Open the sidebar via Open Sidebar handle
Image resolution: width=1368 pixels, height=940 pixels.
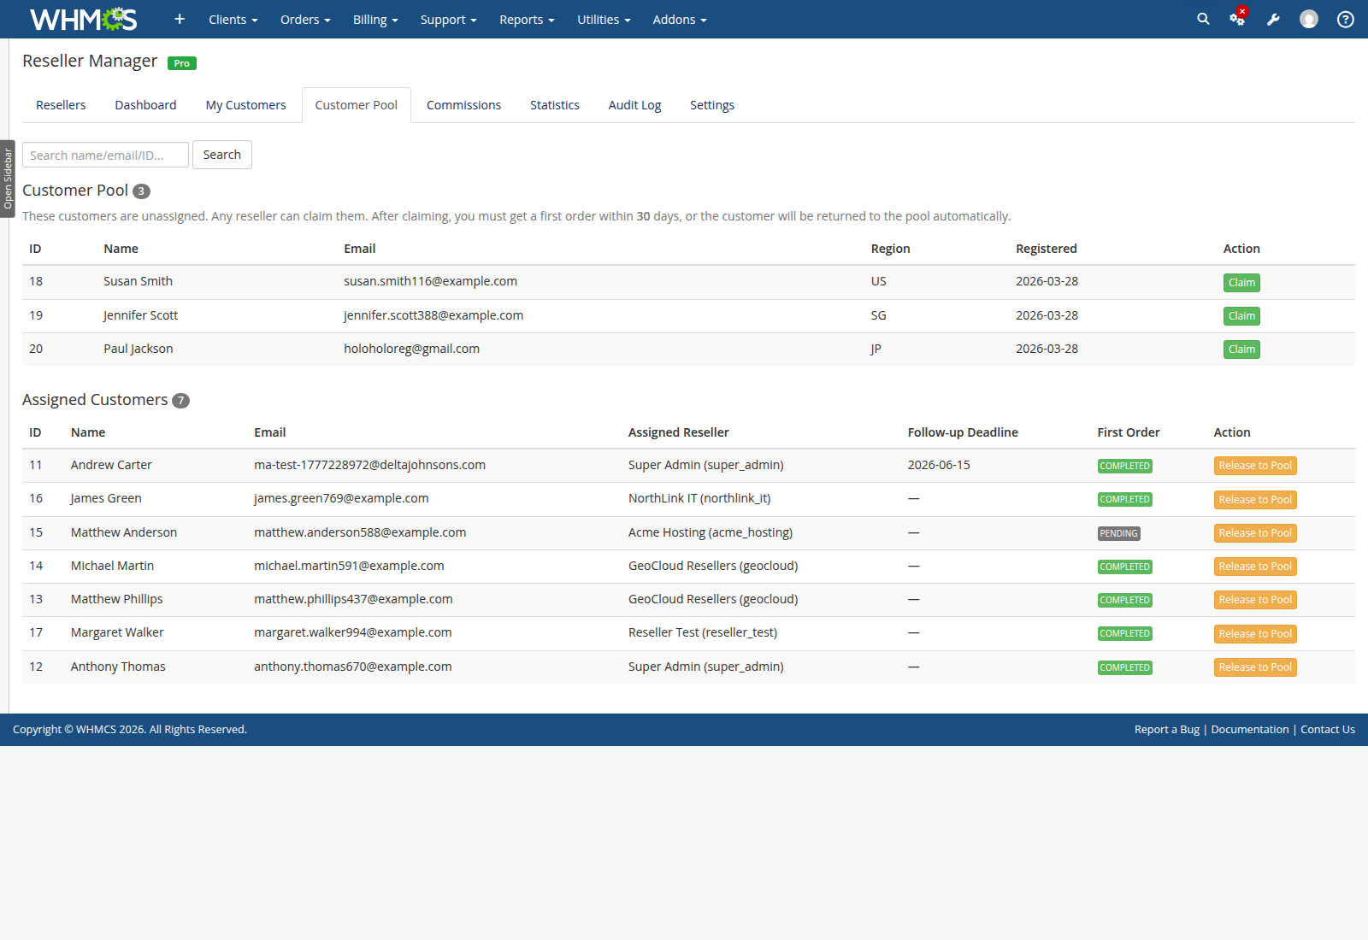click(x=8, y=179)
